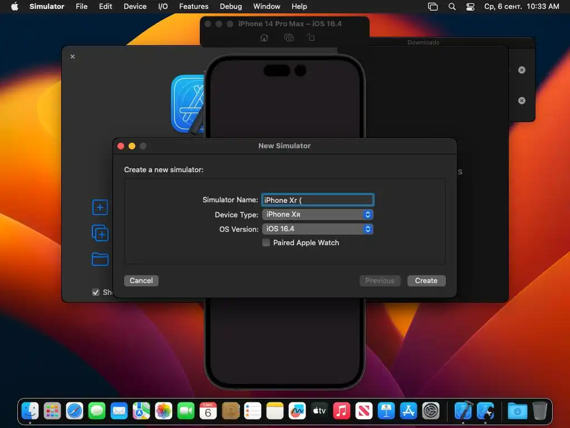Image resolution: width=570 pixels, height=428 pixels.
Task: Open Apple TV app in the Dock
Action: [320, 411]
